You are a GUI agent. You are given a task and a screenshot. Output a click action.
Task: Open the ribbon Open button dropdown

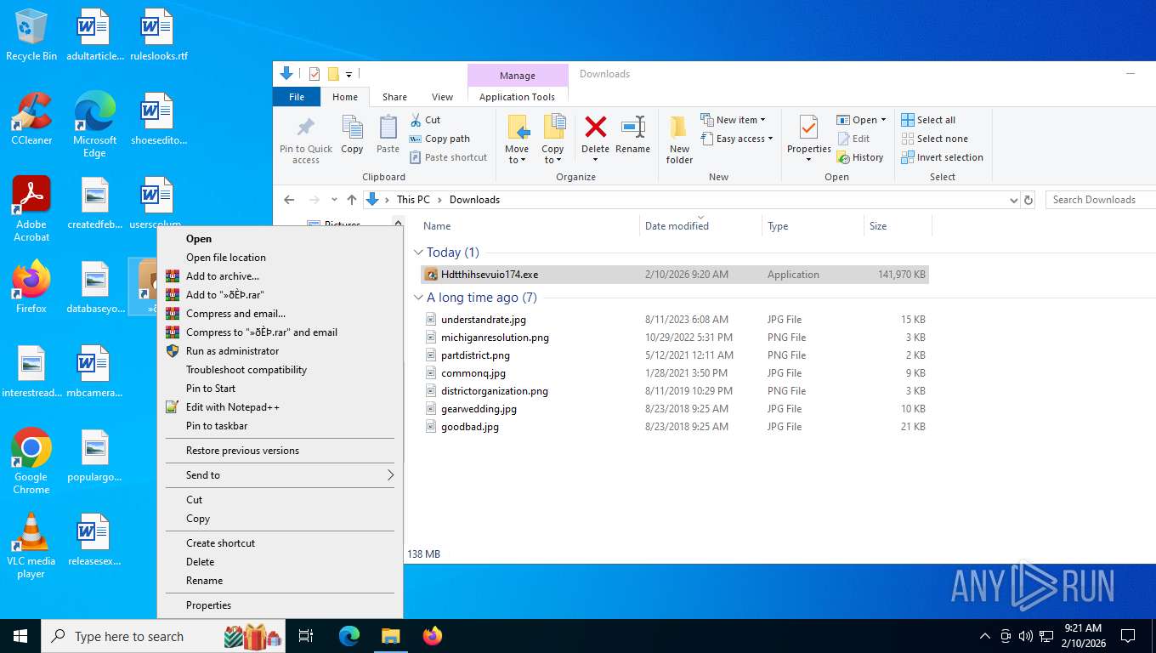click(883, 120)
